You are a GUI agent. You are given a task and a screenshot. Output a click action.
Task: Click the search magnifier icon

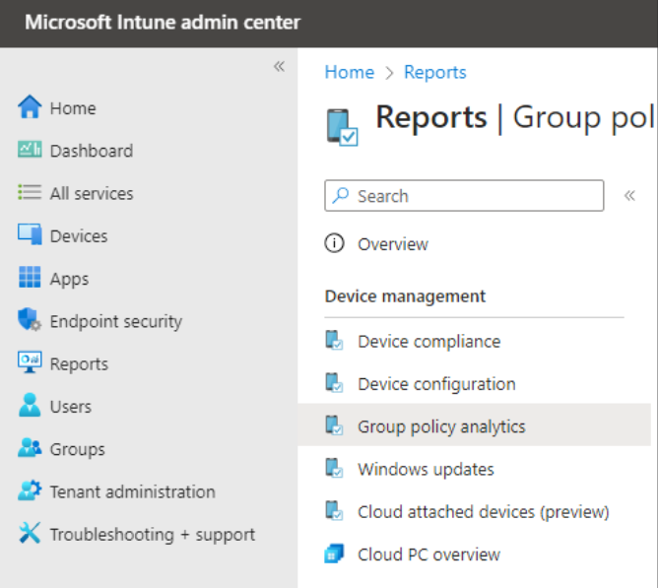pyautogui.click(x=341, y=195)
